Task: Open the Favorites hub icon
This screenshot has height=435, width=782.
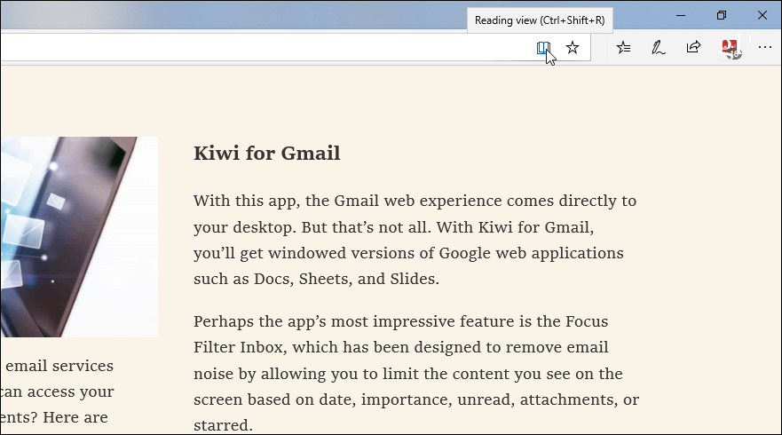Action: point(623,48)
